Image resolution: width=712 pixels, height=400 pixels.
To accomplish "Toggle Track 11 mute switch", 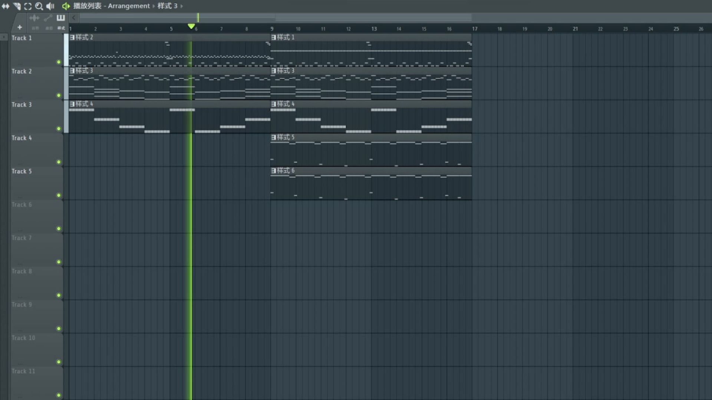I will [59, 395].
